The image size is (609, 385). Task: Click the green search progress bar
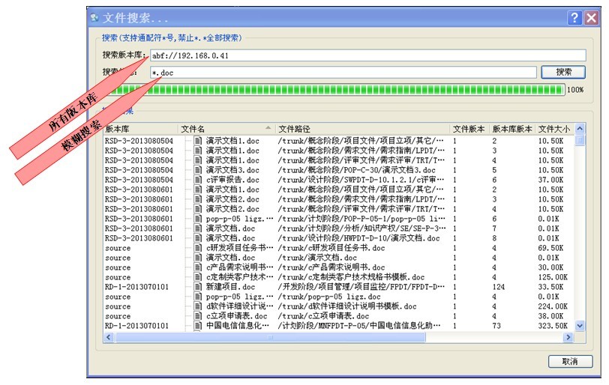(x=334, y=90)
